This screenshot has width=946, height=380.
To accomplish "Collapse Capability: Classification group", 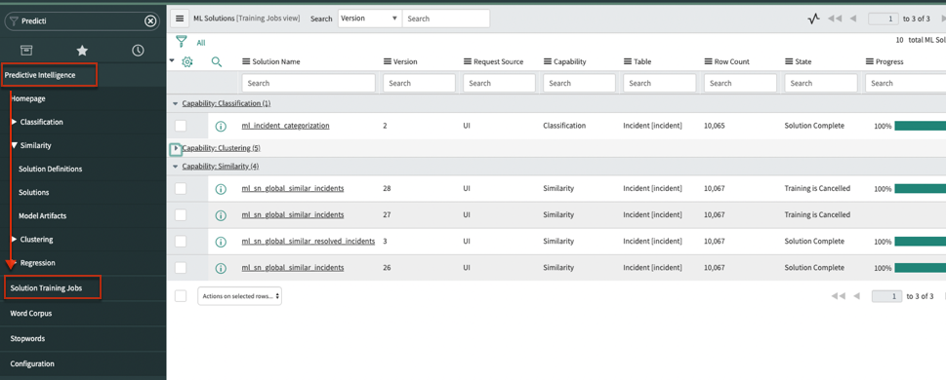I will tap(176, 103).
